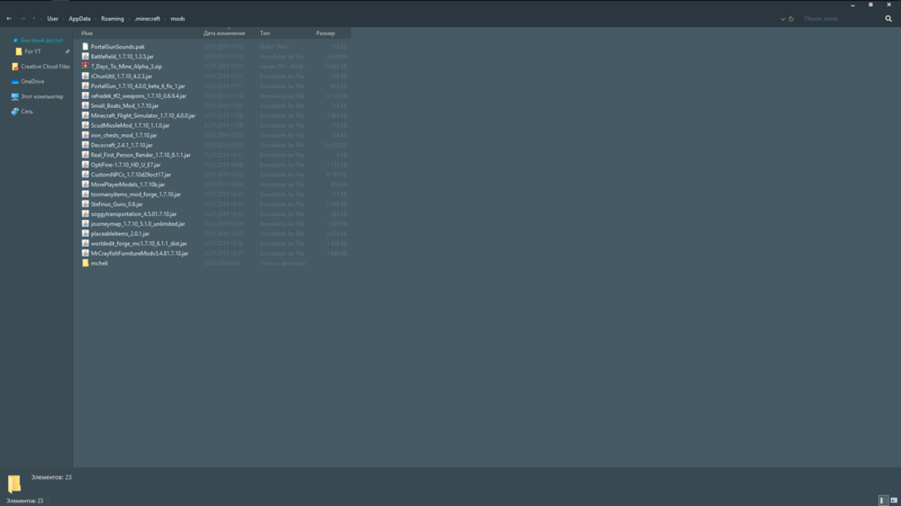Select journeymap_1.7.10_5.1.0_unlimited.jar file name

pyautogui.click(x=138, y=223)
